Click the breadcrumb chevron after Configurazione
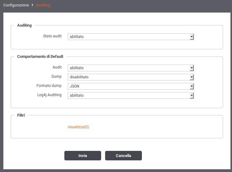This screenshot has height=172, width=232. [x=32, y=5]
